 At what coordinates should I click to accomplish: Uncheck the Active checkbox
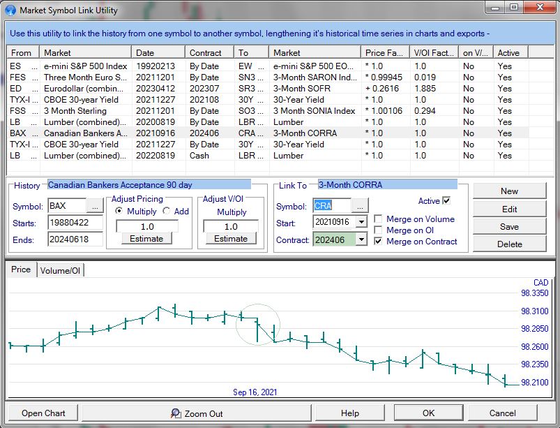(446, 201)
